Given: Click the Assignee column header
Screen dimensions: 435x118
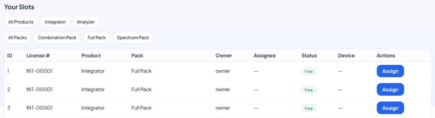Looking at the screenshot, I should 265,56.
